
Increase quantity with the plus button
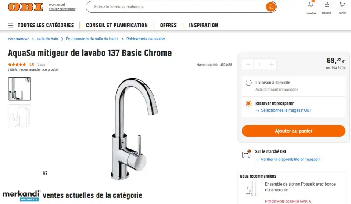[271, 64]
